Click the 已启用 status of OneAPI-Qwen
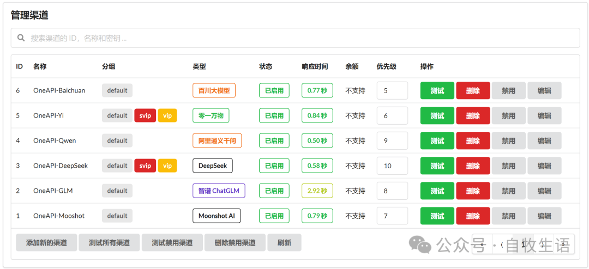Viewport: 589px width, 269px height. (x=274, y=140)
